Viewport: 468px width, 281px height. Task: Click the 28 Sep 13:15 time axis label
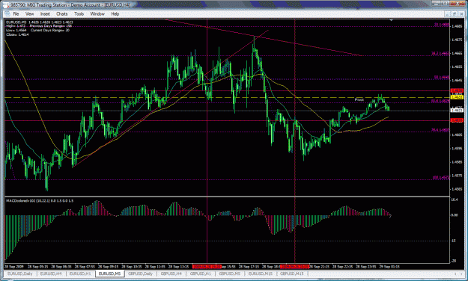[178, 267]
